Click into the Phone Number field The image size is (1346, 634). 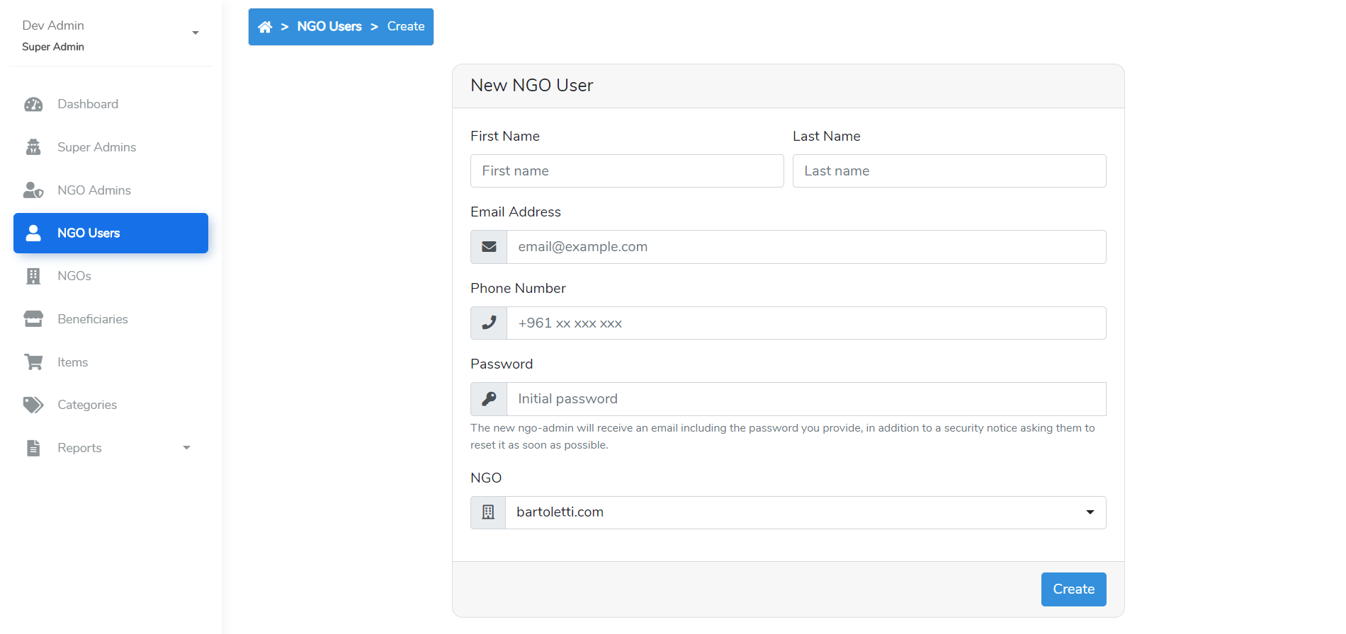tap(806, 323)
